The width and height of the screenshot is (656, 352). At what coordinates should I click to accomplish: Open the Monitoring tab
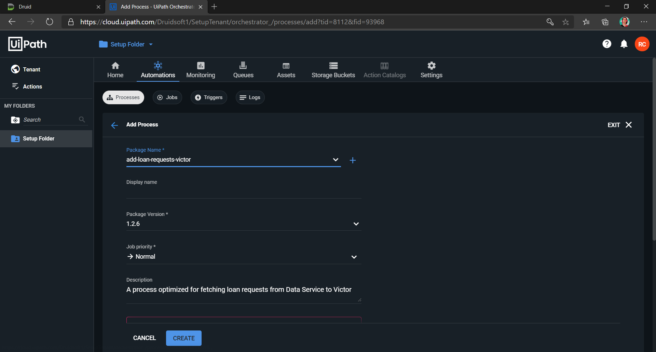click(201, 70)
